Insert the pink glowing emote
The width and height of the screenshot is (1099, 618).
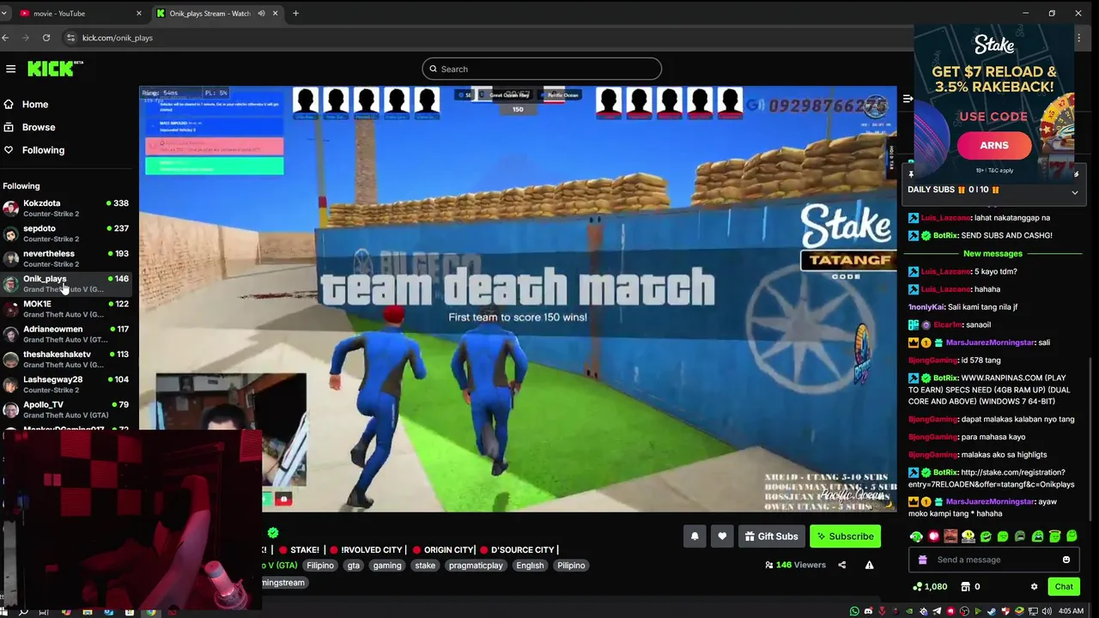point(933,536)
